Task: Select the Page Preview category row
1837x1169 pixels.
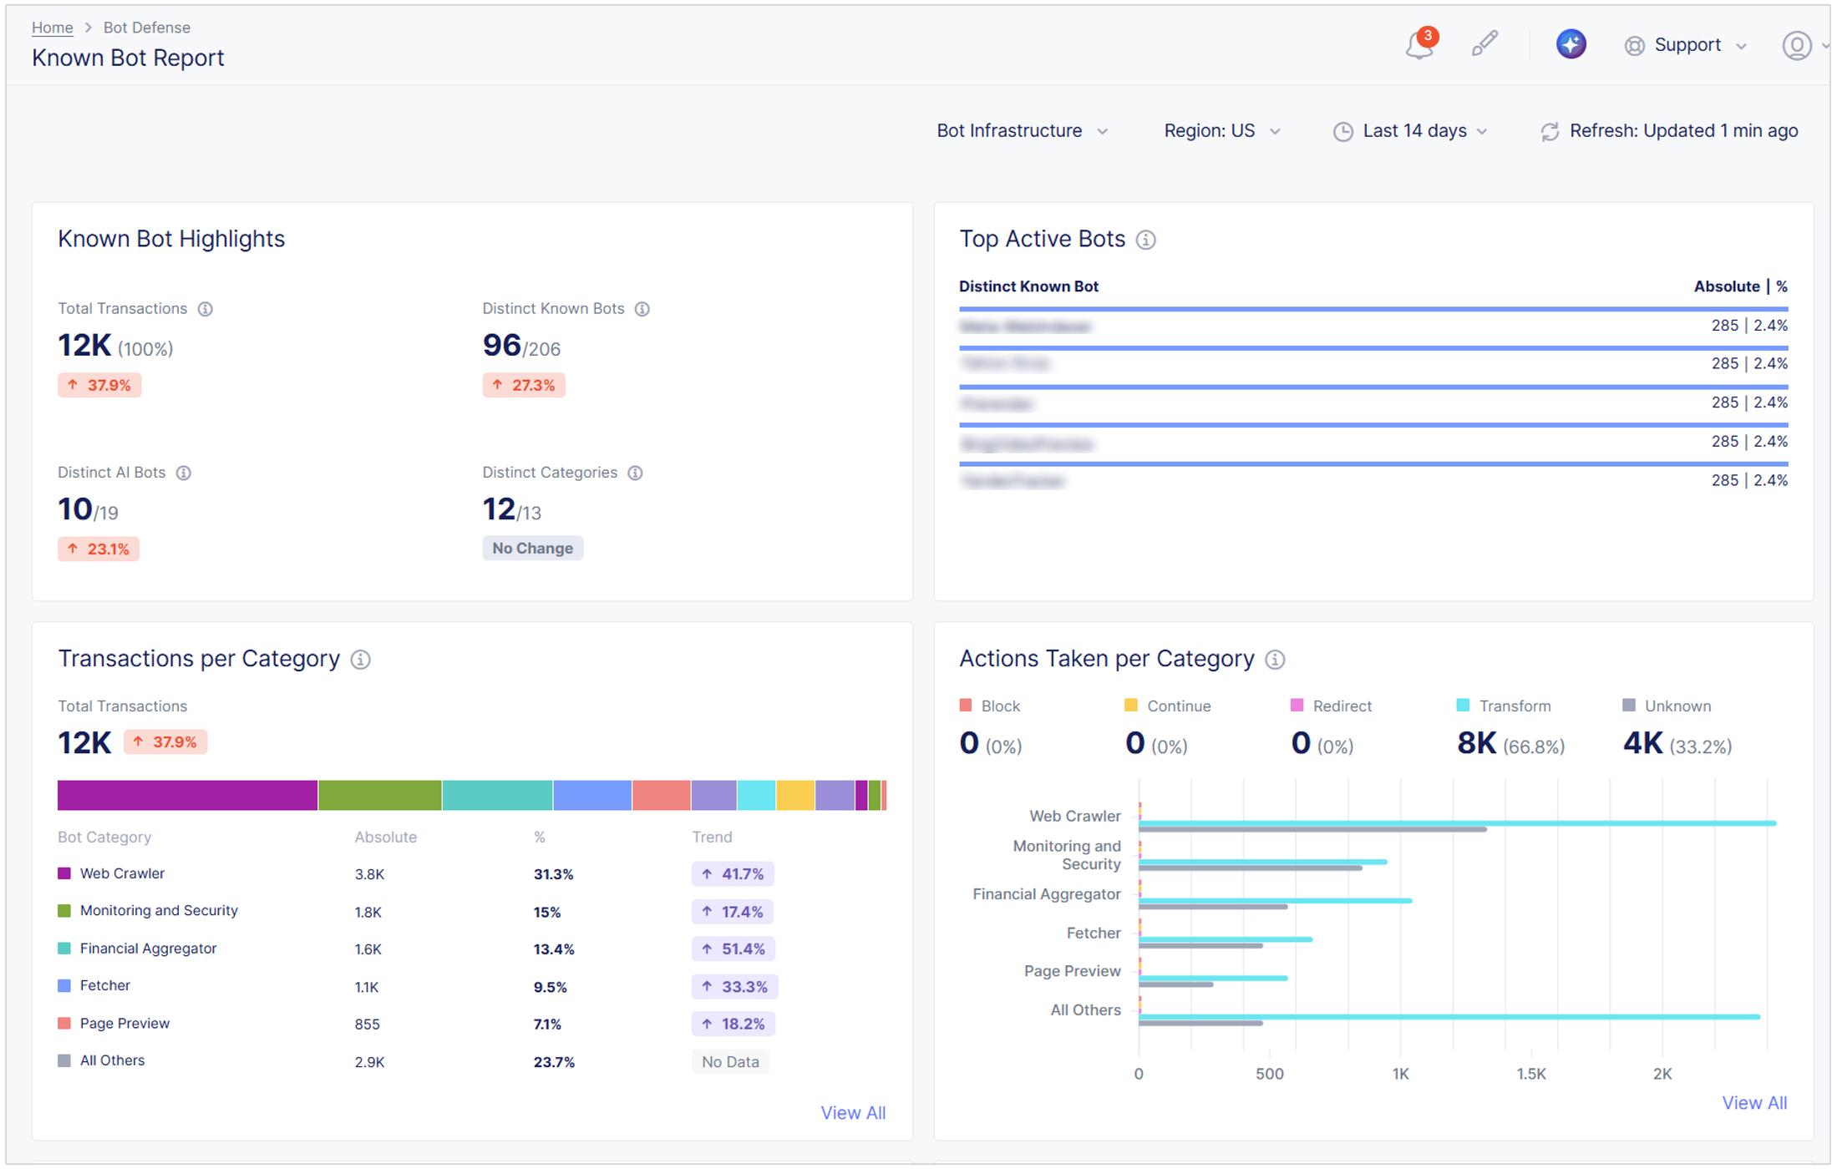Action: pos(472,1025)
